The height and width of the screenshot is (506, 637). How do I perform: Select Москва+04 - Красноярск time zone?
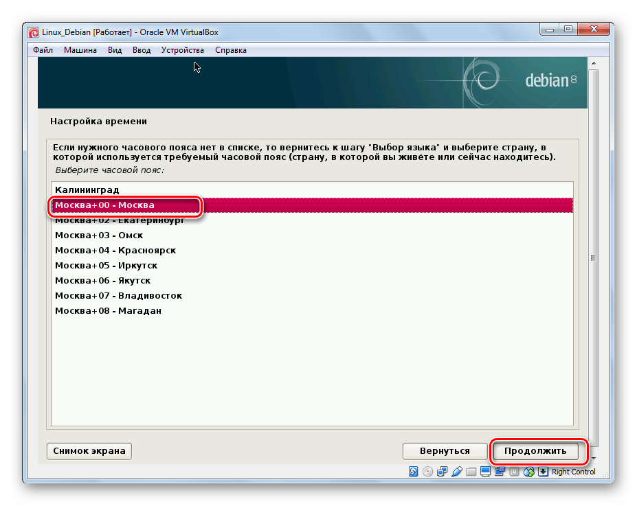(x=115, y=251)
